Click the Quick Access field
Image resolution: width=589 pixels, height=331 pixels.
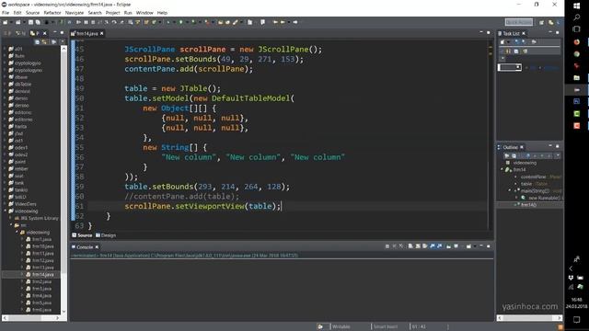point(519,22)
